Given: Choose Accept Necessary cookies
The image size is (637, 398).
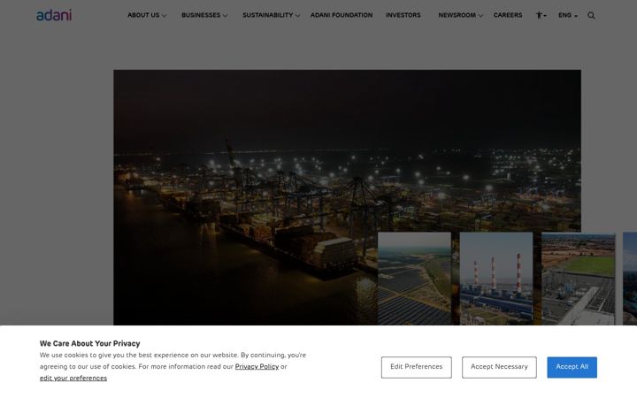Looking at the screenshot, I should 499,367.
